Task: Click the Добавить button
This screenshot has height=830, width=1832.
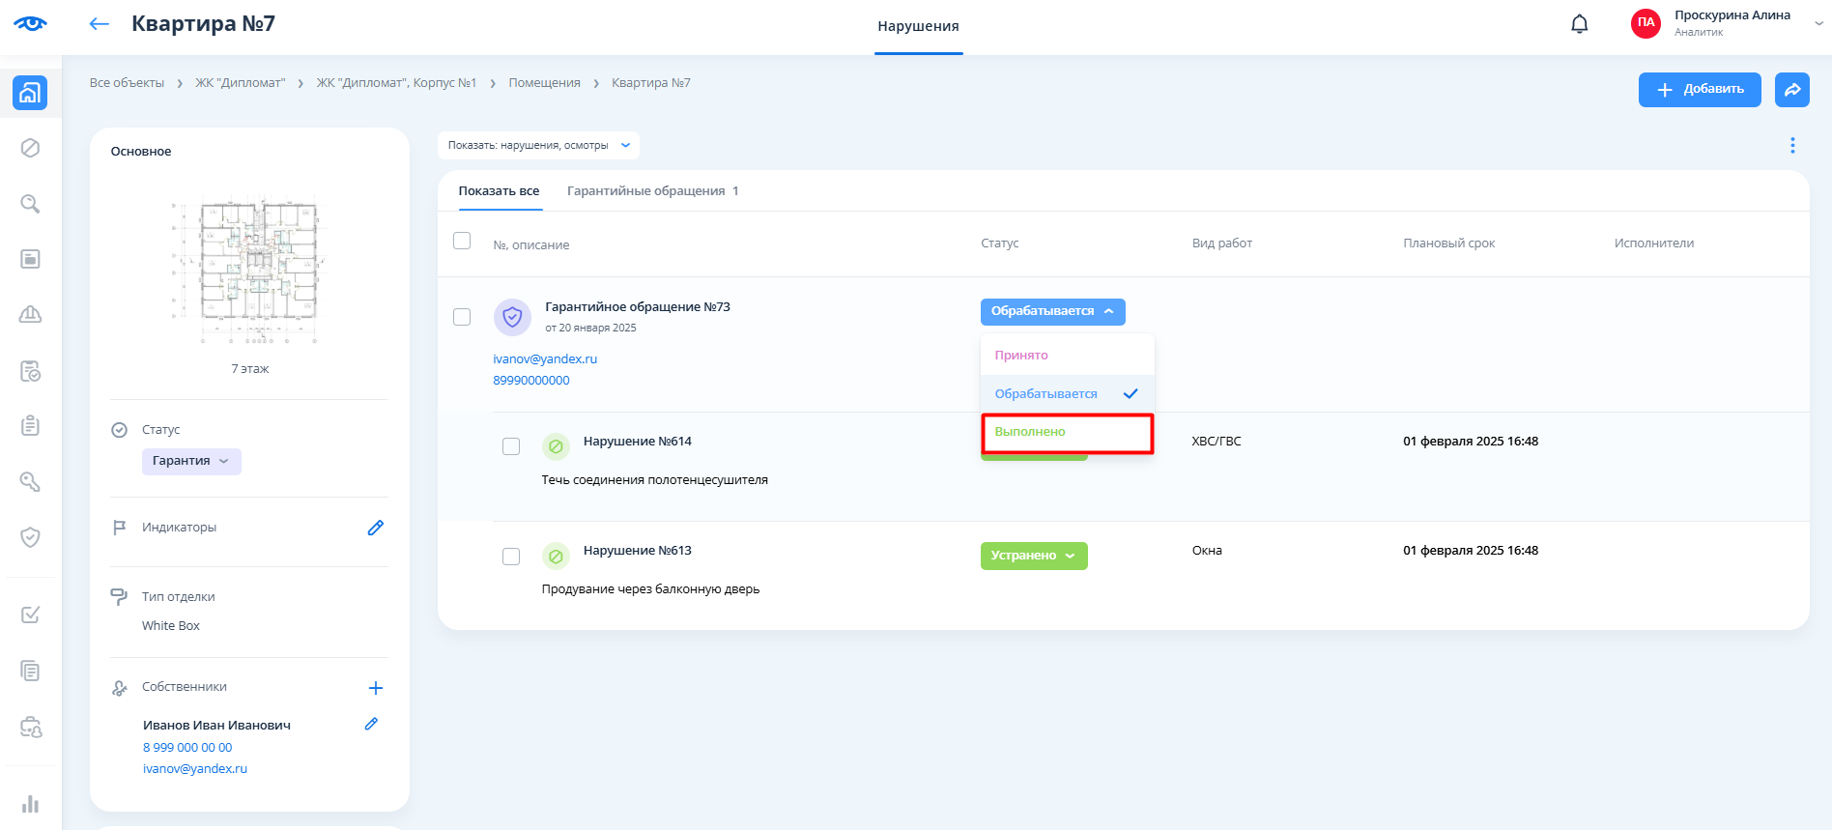Action: point(1699,90)
